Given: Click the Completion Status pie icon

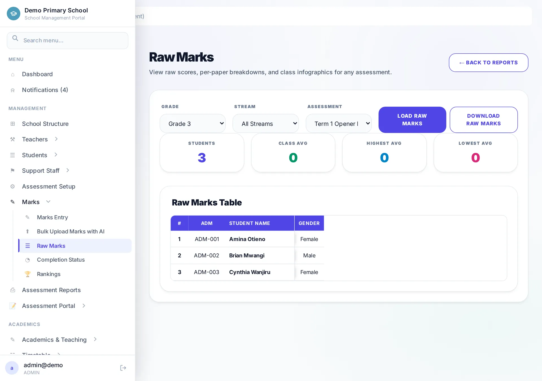Looking at the screenshot, I should 27,260.
